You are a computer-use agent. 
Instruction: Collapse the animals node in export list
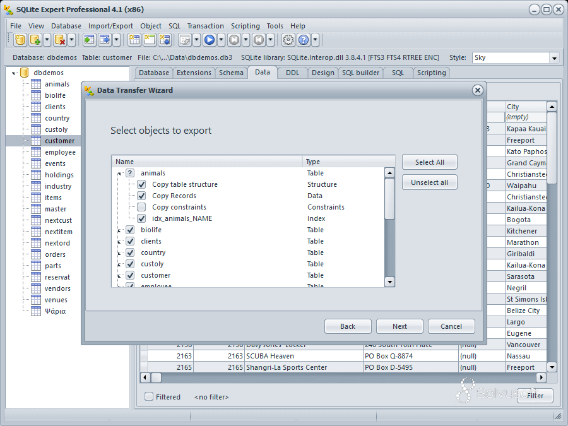click(119, 174)
